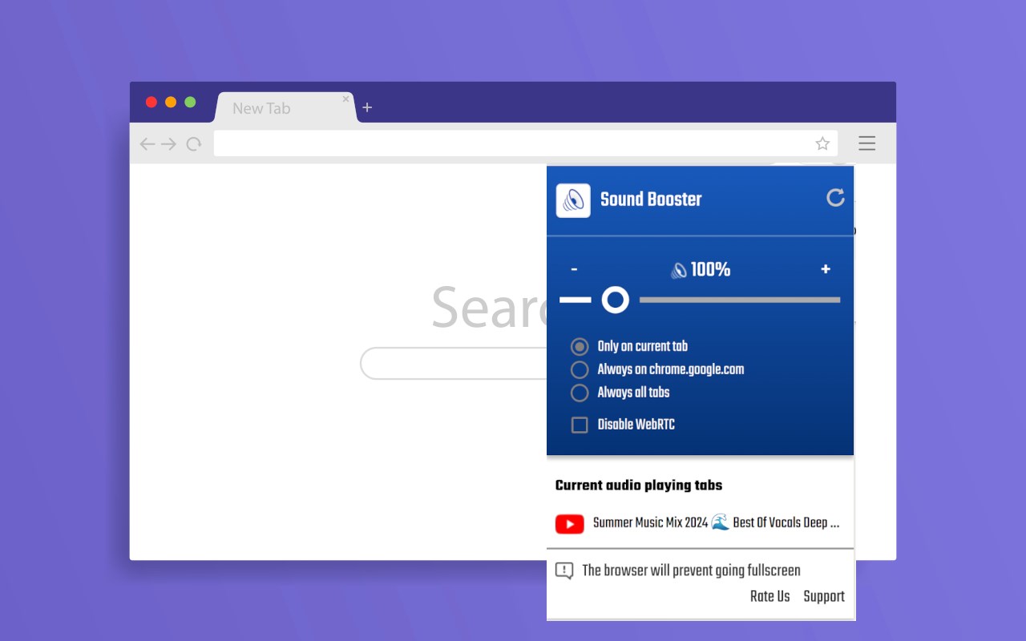Decrease volume with the minus button
The width and height of the screenshot is (1026, 641).
[575, 270]
